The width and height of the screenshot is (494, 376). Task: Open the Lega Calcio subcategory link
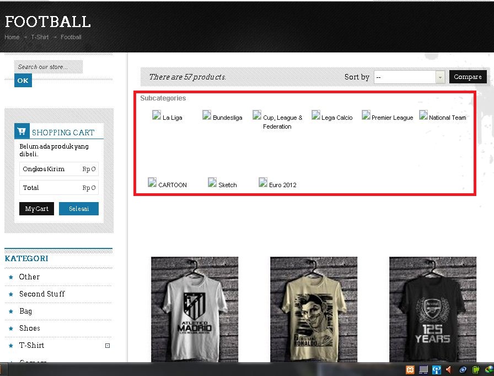pos(337,118)
